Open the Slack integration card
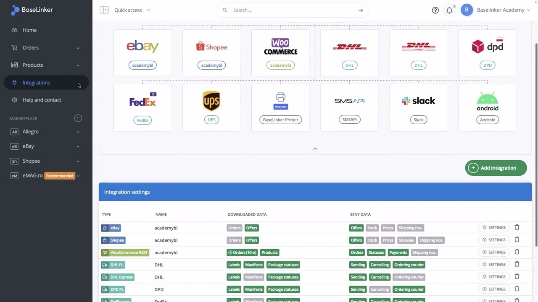The width and height of the screenshot is (538, 302). (419, 107)
